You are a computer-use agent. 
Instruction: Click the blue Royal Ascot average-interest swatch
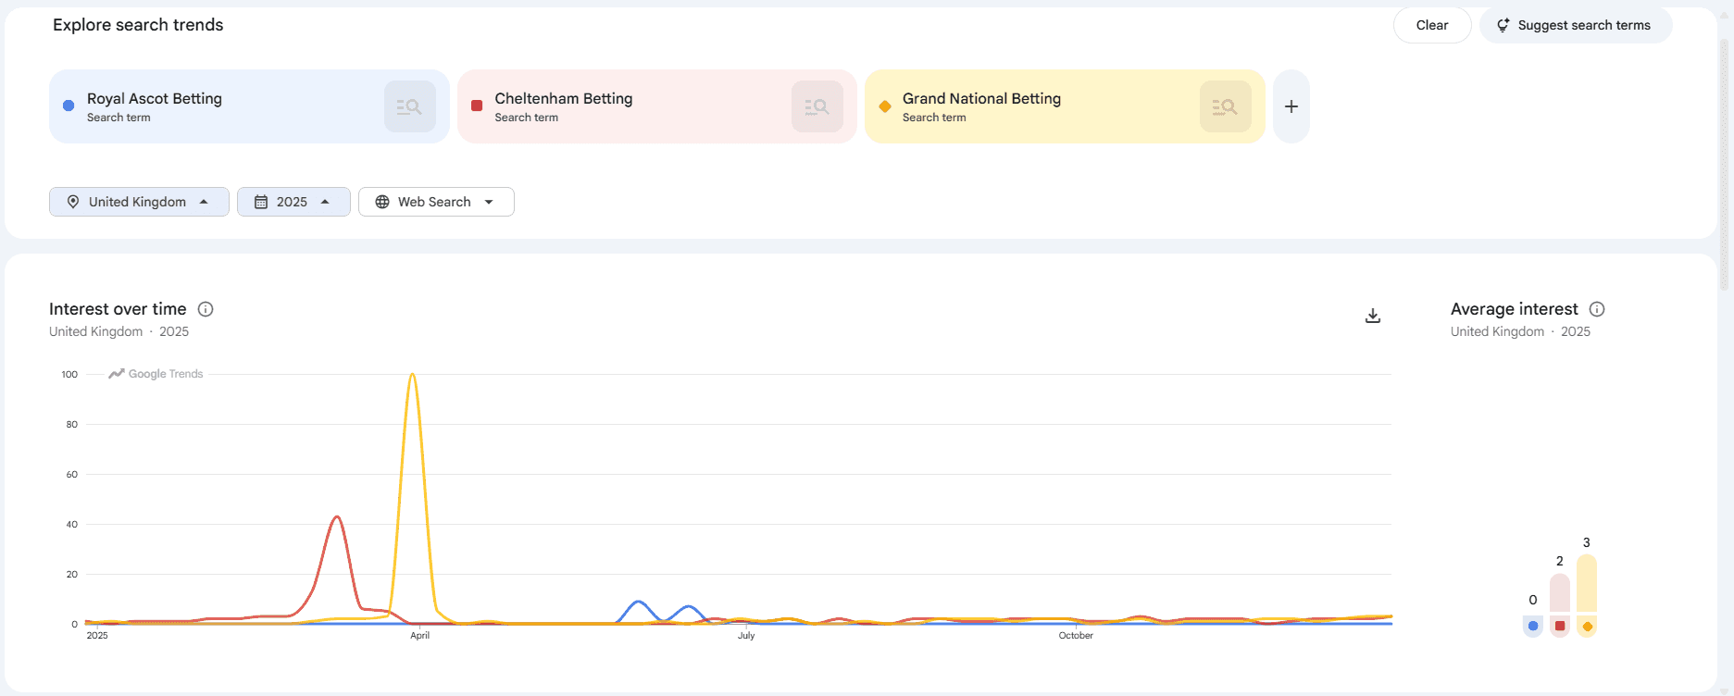[1533, 627]
